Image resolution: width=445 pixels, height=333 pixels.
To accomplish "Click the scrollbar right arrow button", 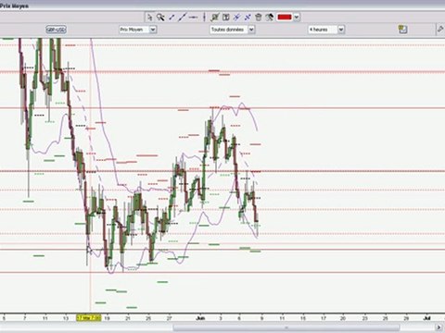I will pos(439,327).
